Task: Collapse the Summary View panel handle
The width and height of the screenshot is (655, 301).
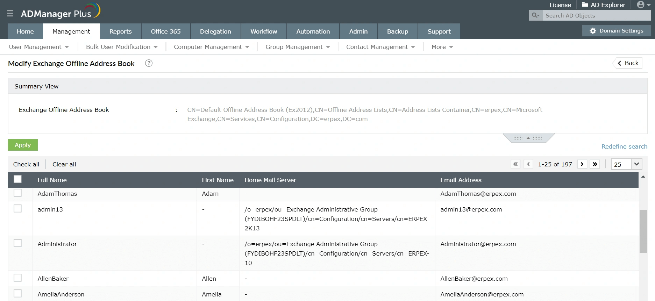Action: (528, 138)
